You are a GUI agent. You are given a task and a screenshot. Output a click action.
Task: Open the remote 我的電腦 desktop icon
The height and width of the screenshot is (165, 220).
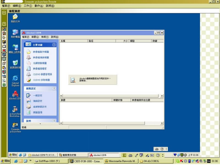tap(15, 34)
